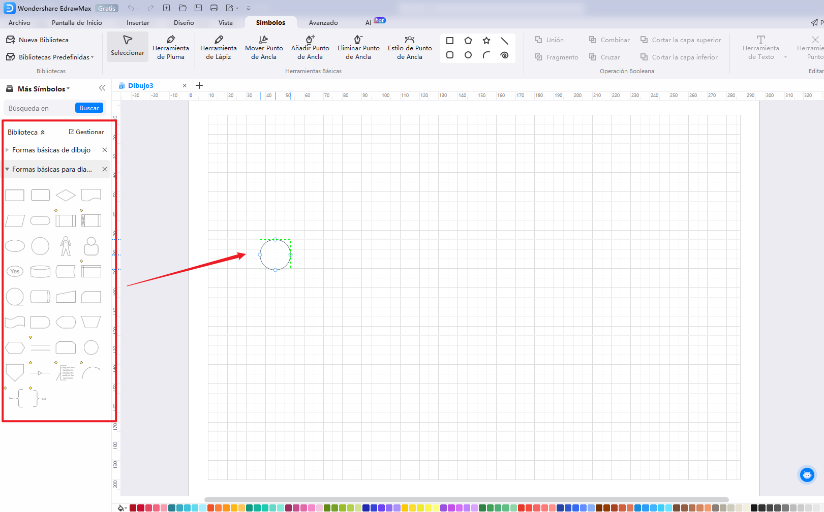The height and width of the screenshot is (512, 824).
Task: Pick the star shape drawing tool
Action: coord(486,40)
